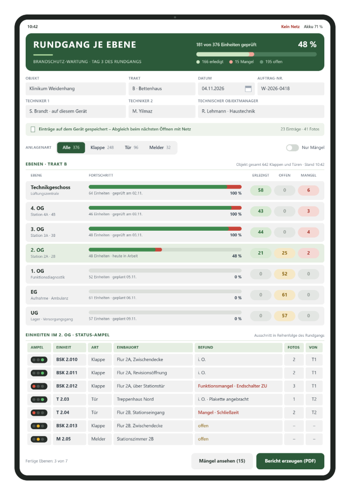Click the 3. OG progress bar
This screenshot has width=350, height=495.
[x=165, y=228]
